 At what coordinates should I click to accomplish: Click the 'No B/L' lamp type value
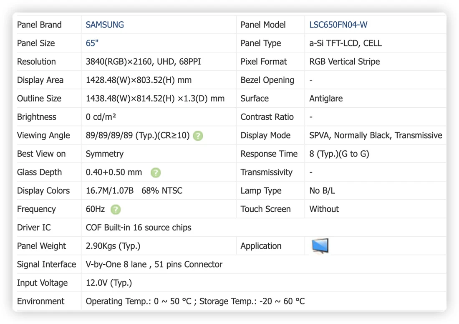(x=322, y=191)
